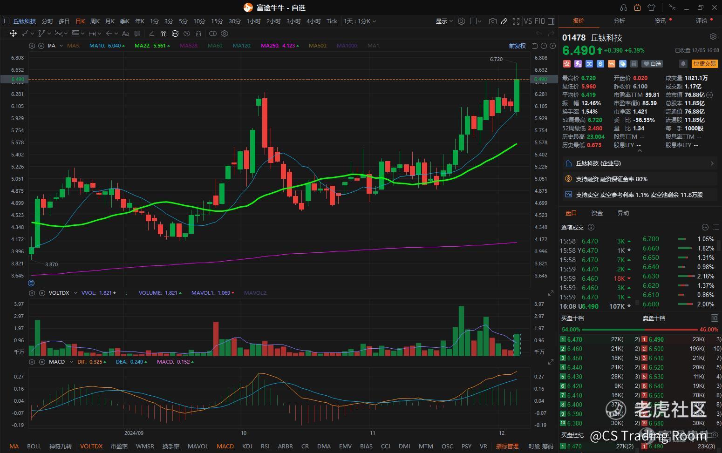722x453 pixels.
Task: Switch to the 分时 intraday tab
Action: click(48, 21)
